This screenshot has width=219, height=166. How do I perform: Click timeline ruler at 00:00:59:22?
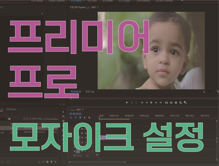[x=159, y=116]
